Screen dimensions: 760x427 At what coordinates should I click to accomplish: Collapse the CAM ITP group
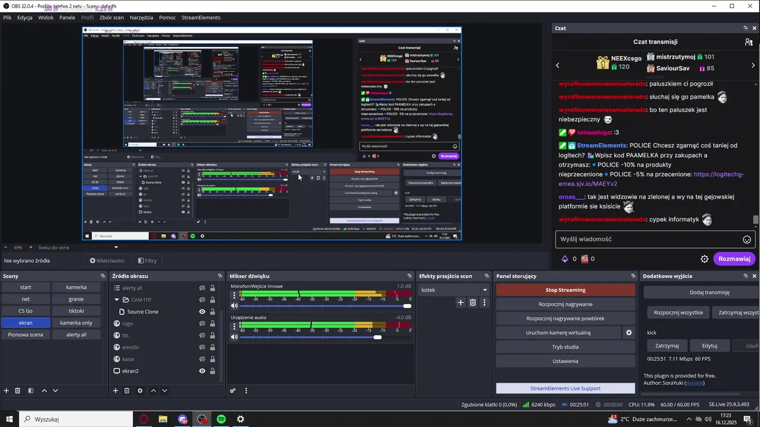117,300
